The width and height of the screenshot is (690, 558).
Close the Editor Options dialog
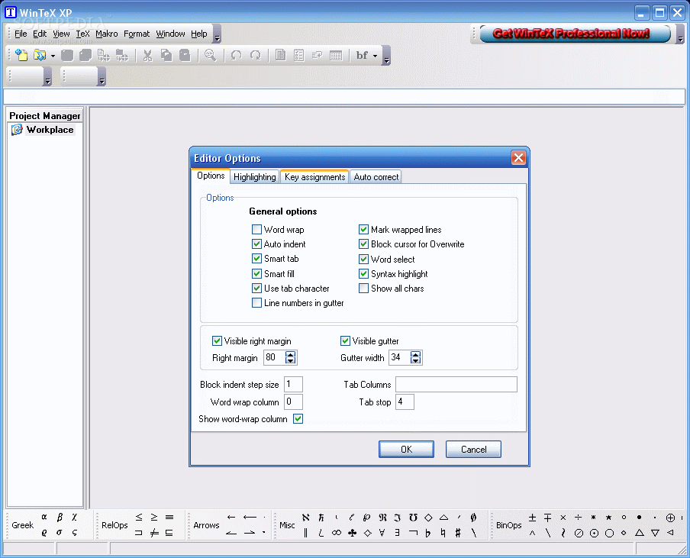coord(518,157)
